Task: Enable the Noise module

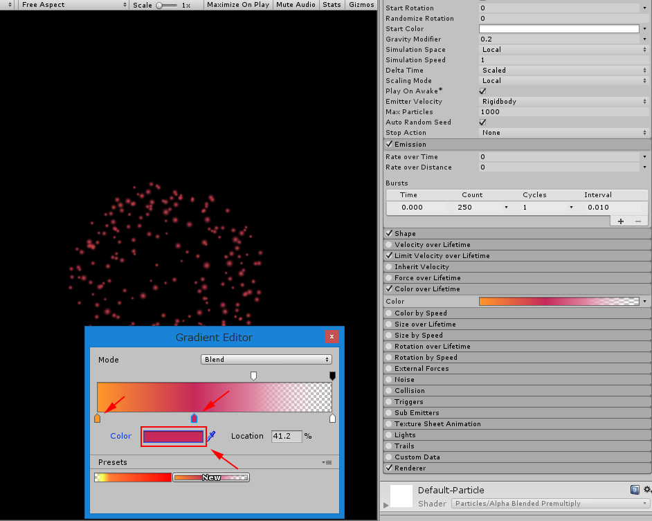Action: (389, 379)
